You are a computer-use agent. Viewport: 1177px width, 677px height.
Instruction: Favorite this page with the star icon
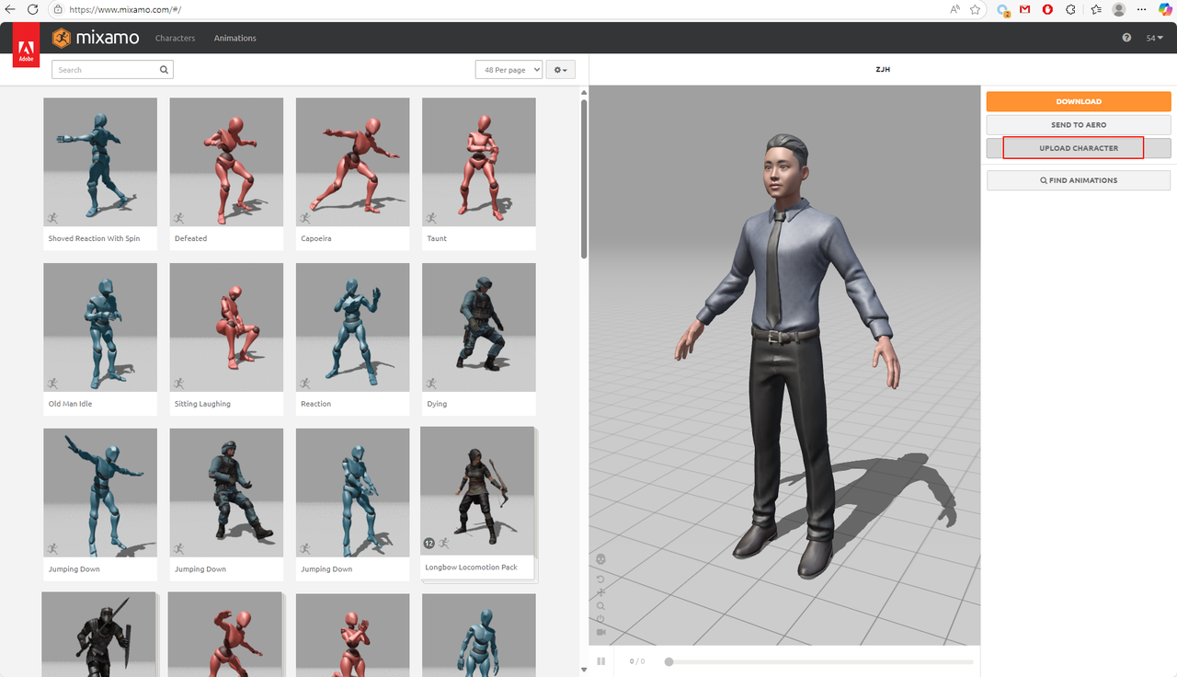975,9
